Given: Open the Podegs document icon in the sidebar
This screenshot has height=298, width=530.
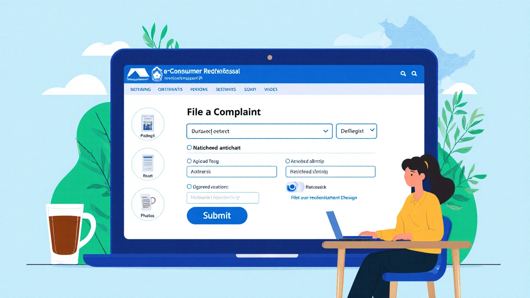Looking at the screenshot, I should 148,123.
